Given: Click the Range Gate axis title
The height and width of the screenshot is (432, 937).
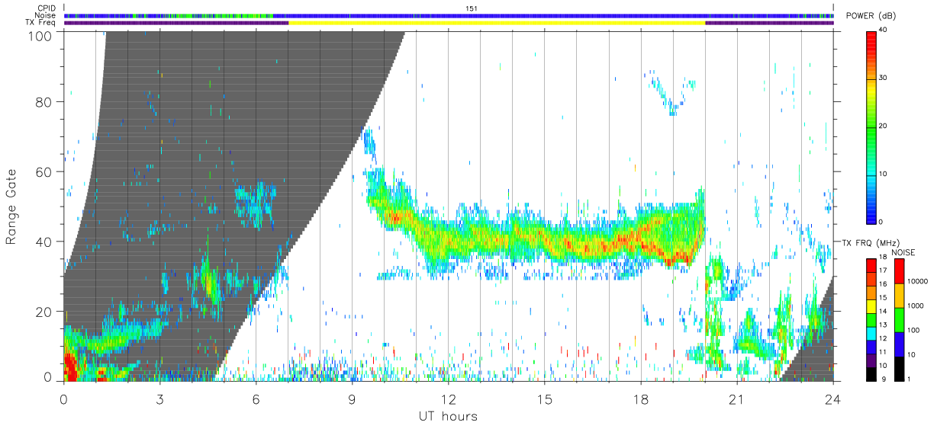Looking at the screenshot, I should click(11, 207).
